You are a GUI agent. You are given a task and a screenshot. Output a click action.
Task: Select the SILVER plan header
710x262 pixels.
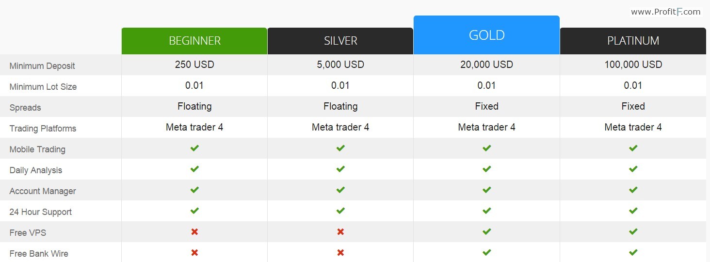click(x=340, y=41)
